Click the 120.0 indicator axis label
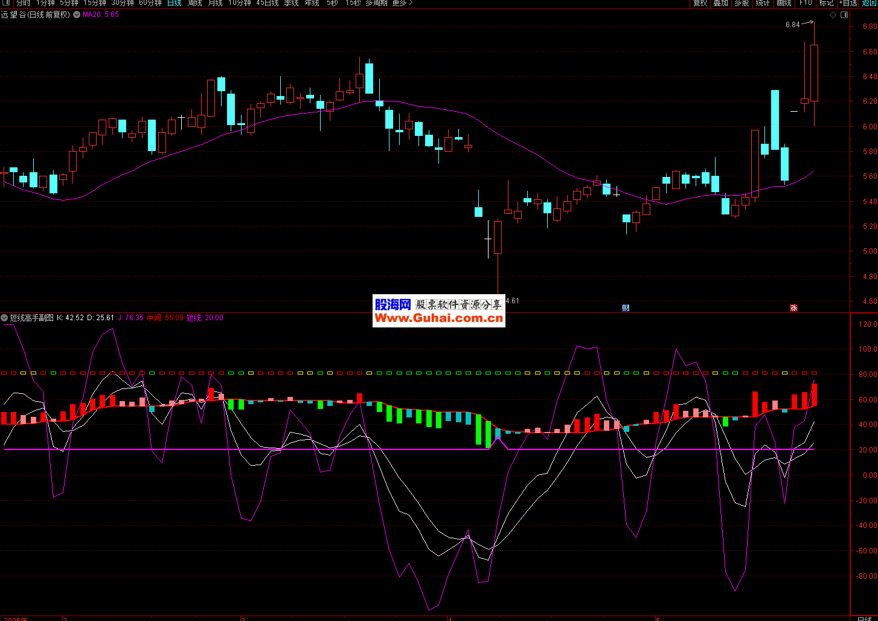The width and height of the screenshot is (878, 621). tap(868, 324)
